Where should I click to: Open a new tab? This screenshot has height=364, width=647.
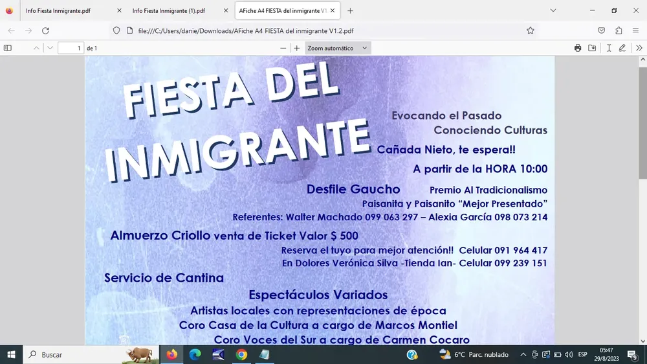(350, 11)
